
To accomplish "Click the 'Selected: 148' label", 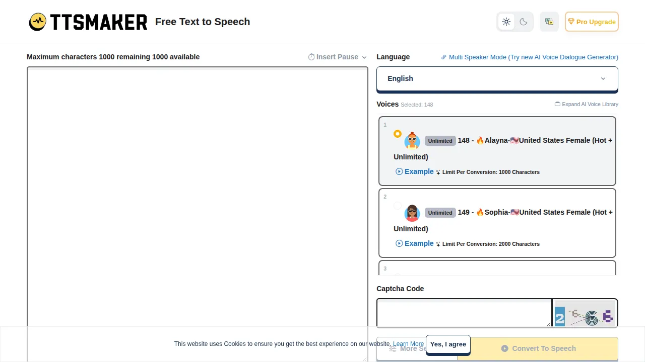I will point(417,105).
